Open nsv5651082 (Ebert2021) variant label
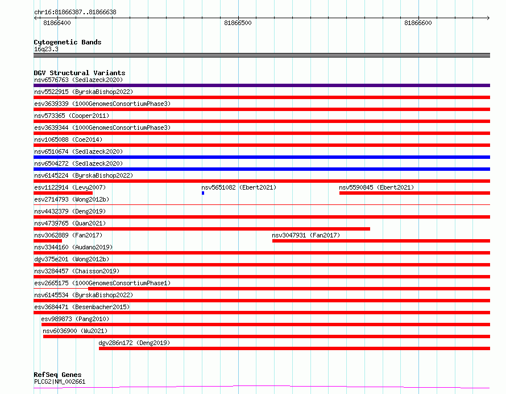 tap(239, 187)
